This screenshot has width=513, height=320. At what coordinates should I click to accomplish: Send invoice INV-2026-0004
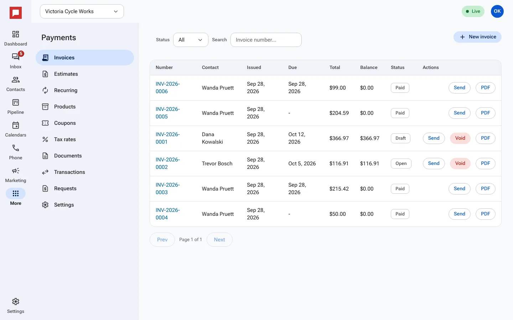point(460,214)
